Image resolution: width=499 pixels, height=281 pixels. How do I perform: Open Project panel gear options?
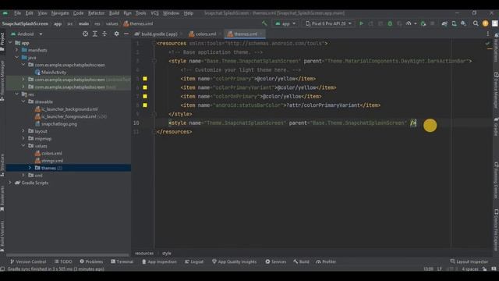click(x=116, y=34)
